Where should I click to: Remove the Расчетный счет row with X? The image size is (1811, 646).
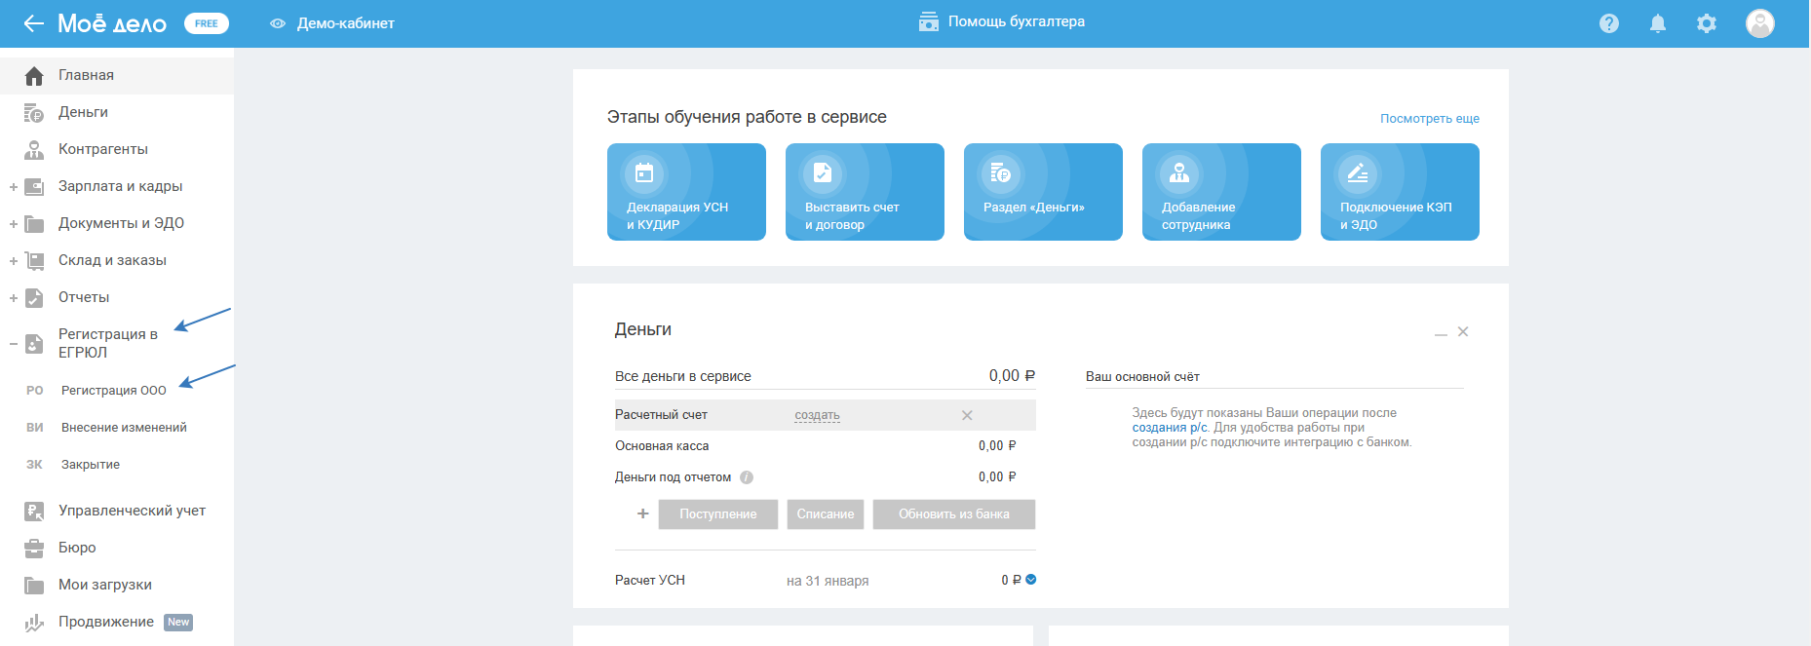(967, 415)
